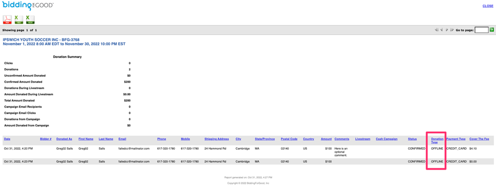Viewport: 496px width, 190px height.
Task: Sort by the Amount column header
Action: tap(326, 139)
